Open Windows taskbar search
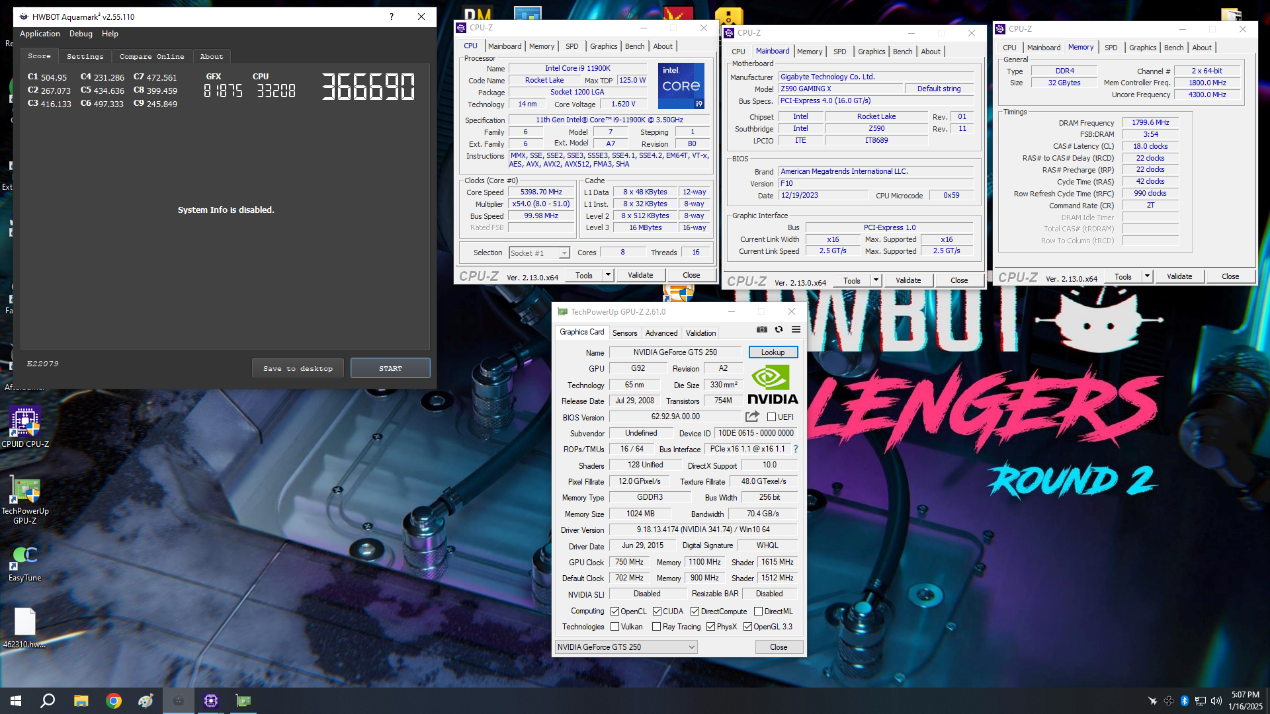The height and width of the screenshot is (714, 1270). (48, 701)
